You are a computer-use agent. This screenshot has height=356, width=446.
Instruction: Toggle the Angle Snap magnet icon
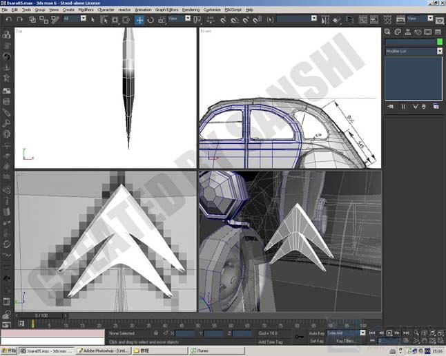click(x=235, y=19)
